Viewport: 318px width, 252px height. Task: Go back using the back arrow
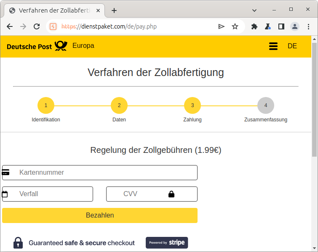[10, 26]
